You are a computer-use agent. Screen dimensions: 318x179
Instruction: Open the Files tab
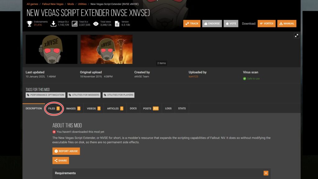54,108
